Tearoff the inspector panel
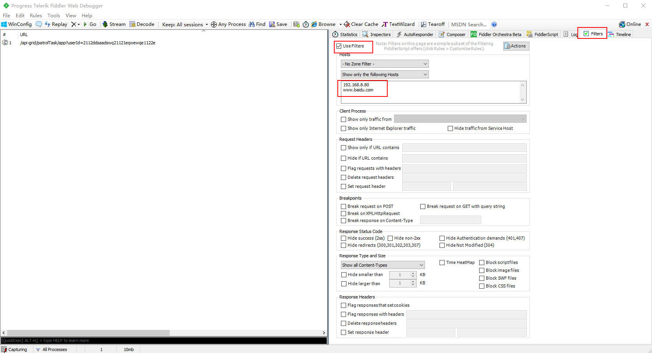Image resolution: width=652 pixels, height=353 pixels. tap(433, 24)
